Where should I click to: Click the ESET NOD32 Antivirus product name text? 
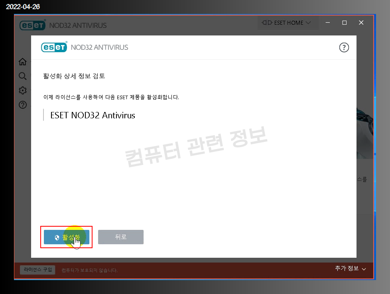[x=93, y=115]
